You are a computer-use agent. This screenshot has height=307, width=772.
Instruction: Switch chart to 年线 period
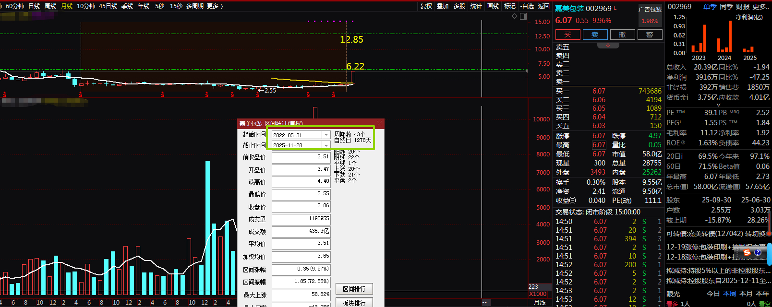click(144, 6)
